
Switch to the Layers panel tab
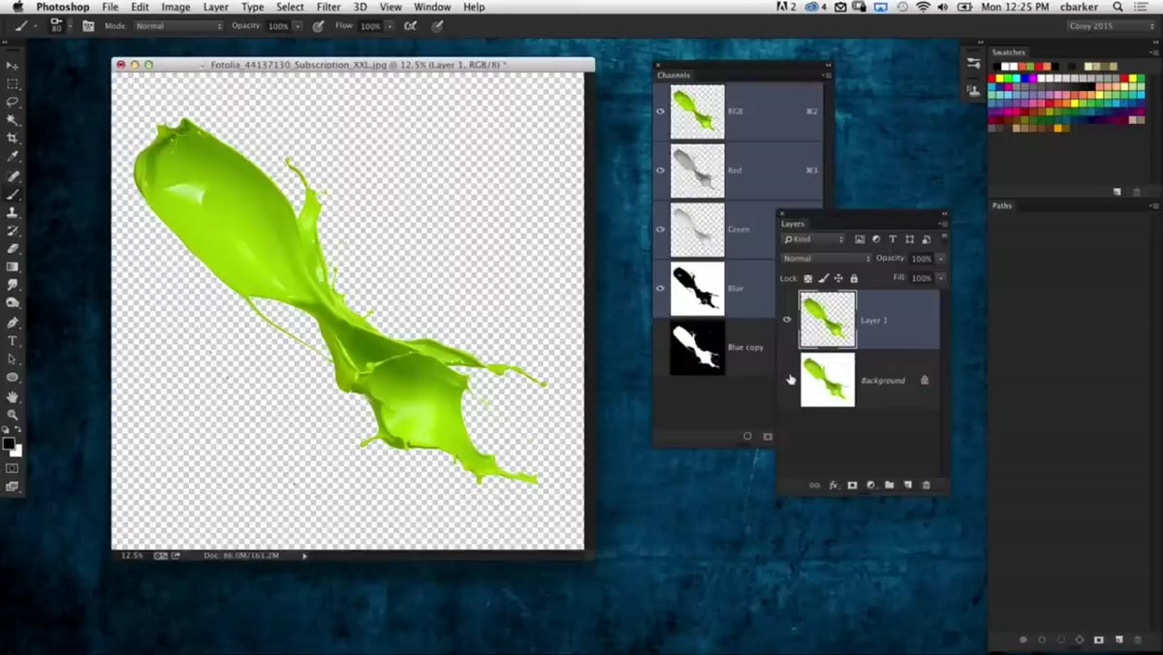(793, 224)
